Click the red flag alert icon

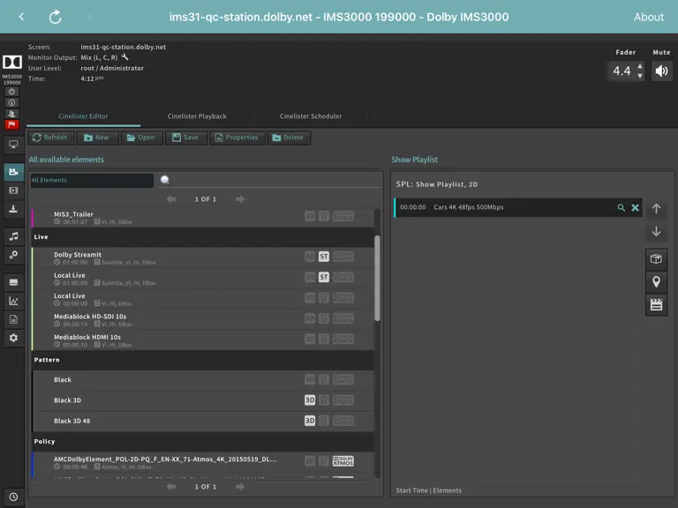12,124
